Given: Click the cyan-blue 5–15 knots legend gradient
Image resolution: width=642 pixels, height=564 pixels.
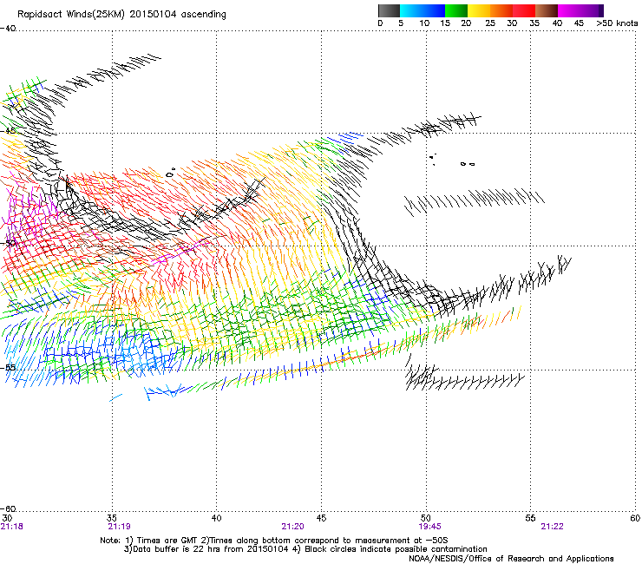Looking at the screenshot, I should coord(423,10).
